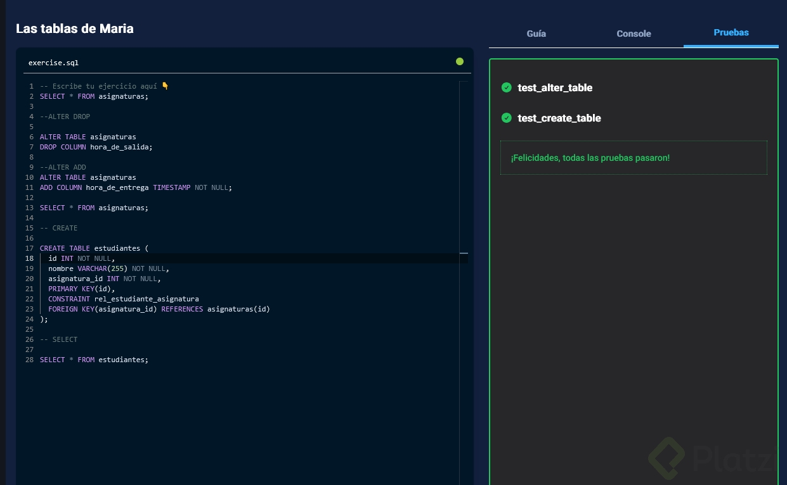Place cursor on CREATE TABLE estudiantes line
The height and width of the screenshot is (485, 787).
pyautogui.click(x=94, y=248)
